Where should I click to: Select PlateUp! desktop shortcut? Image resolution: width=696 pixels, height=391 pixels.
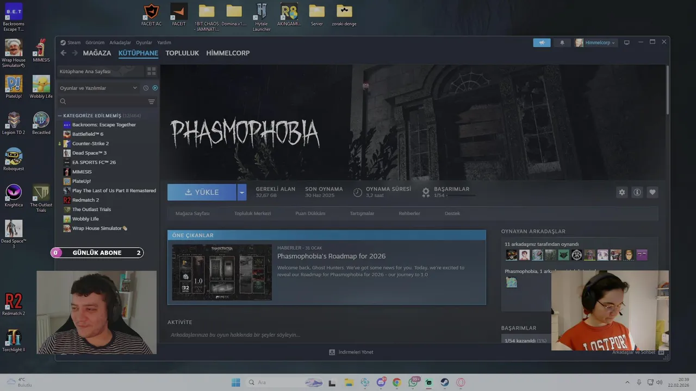(x=14, y=87)
